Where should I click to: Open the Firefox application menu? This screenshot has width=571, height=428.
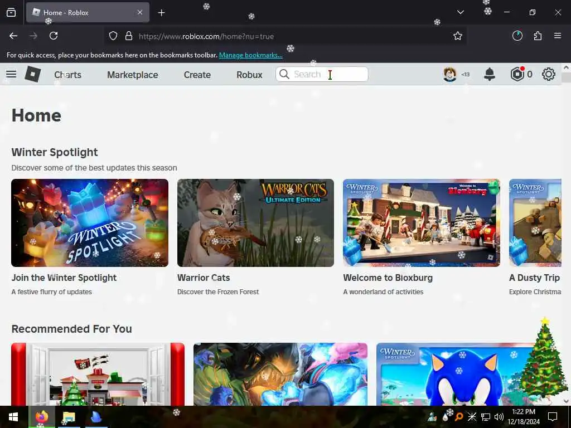click(x=558, y=36)
